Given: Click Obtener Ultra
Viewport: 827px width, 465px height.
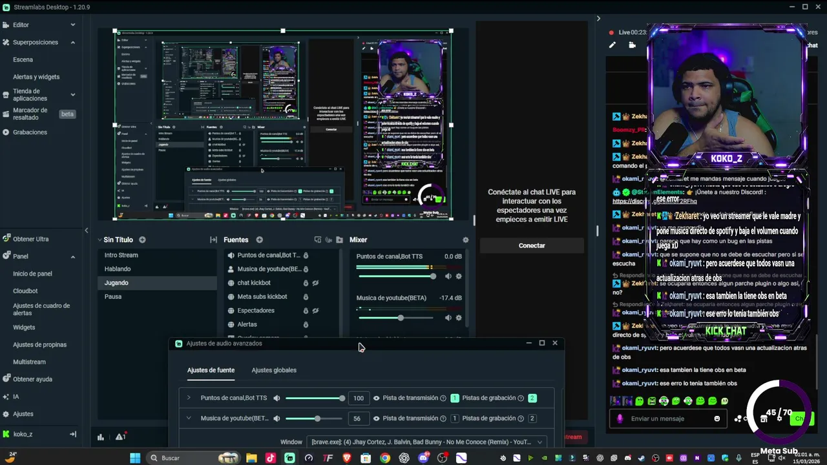Looking at the screenshot, I should pyautogui.click(x=30, y=239).
